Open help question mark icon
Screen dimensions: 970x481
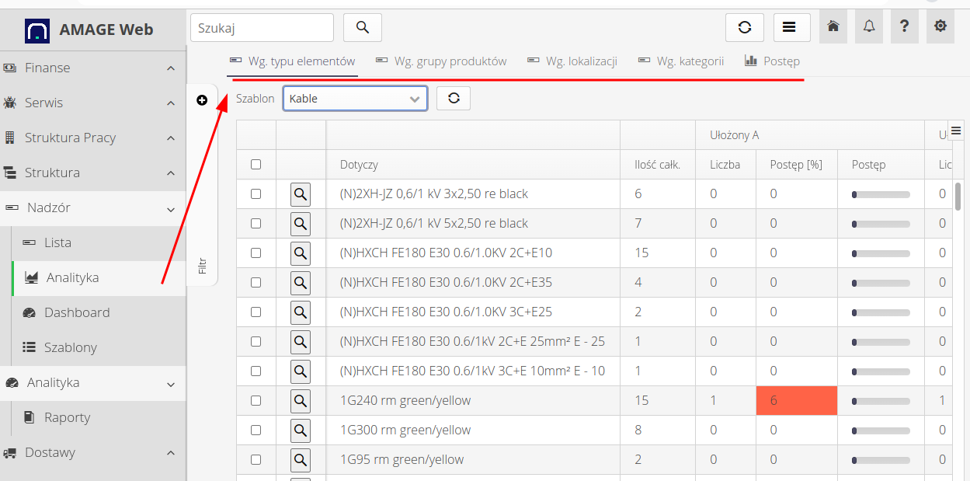[904, 26]
